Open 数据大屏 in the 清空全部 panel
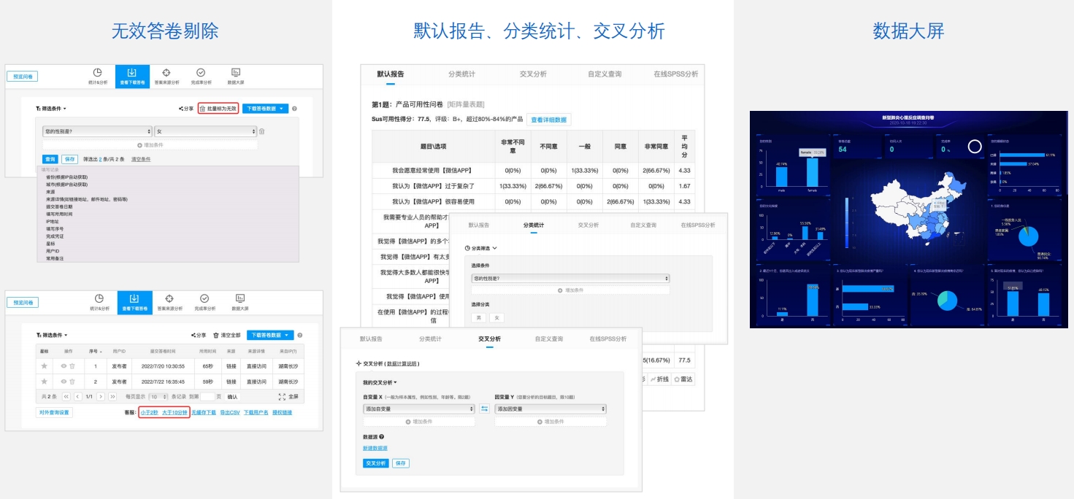1074x499 pixels. pyautogui.click(x=240, y=302)
